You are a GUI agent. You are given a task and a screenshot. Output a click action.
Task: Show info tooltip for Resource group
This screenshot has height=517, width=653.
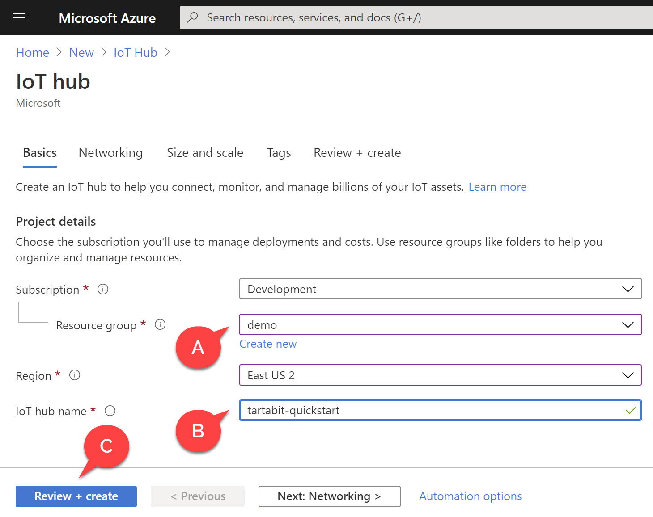click(x=160, y=324)
